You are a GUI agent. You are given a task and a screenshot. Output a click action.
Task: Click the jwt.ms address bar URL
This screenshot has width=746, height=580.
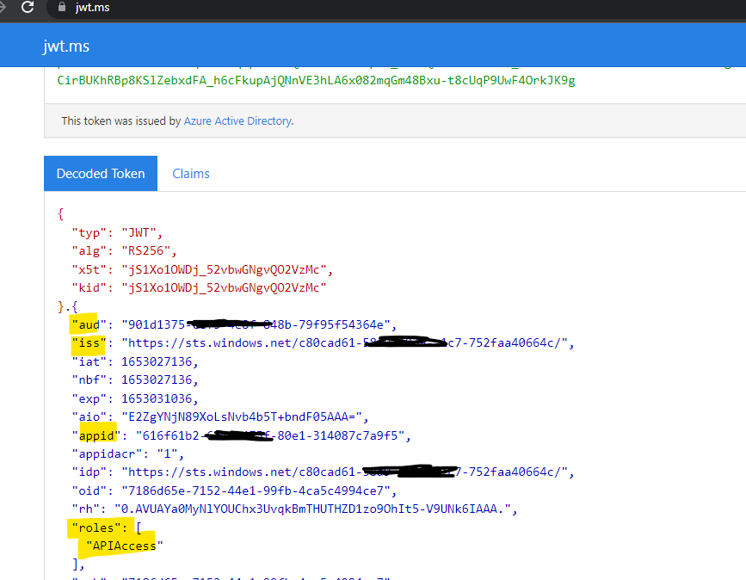[x=92, y=7]
